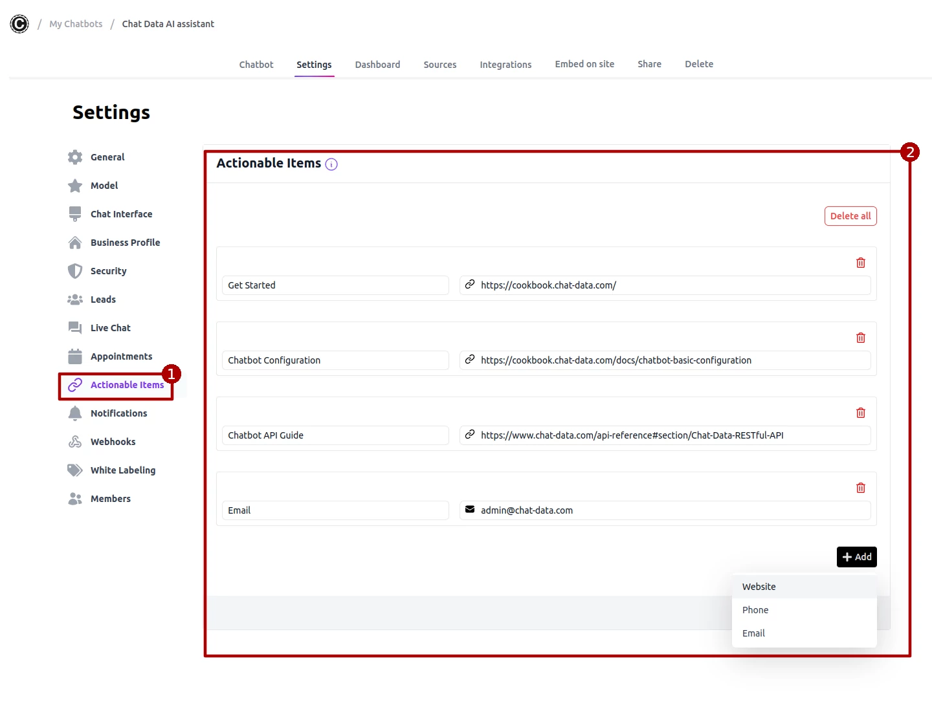Click the Chat Data logo icon
The image size is (932, 709).
19,24
